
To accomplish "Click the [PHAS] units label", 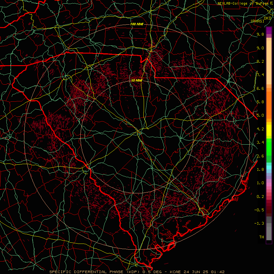I will (257, 21).
